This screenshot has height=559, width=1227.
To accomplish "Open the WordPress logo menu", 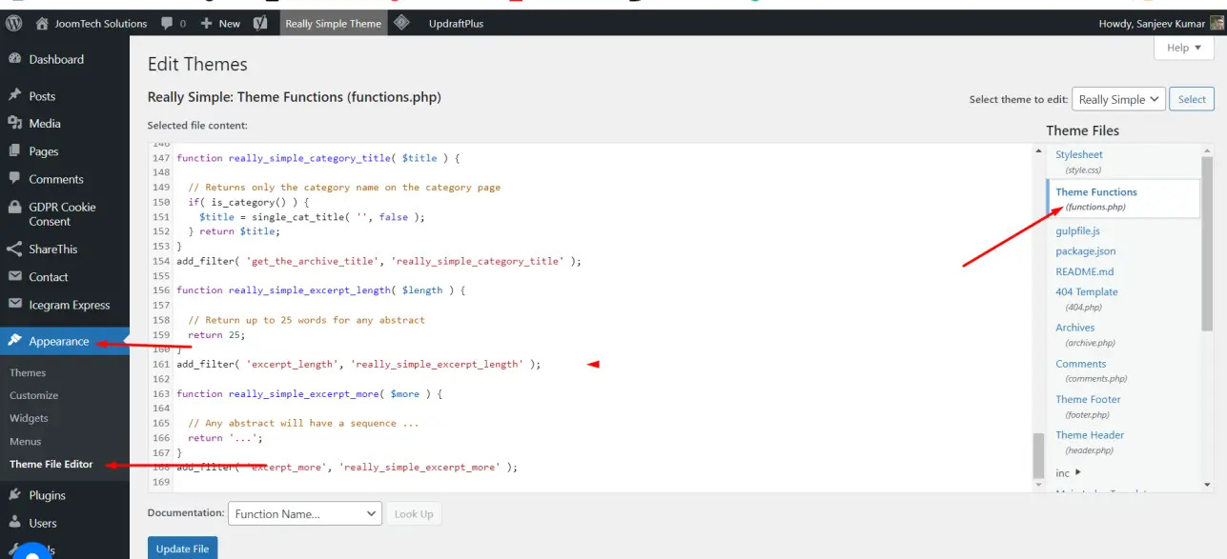I will point(14,23).
